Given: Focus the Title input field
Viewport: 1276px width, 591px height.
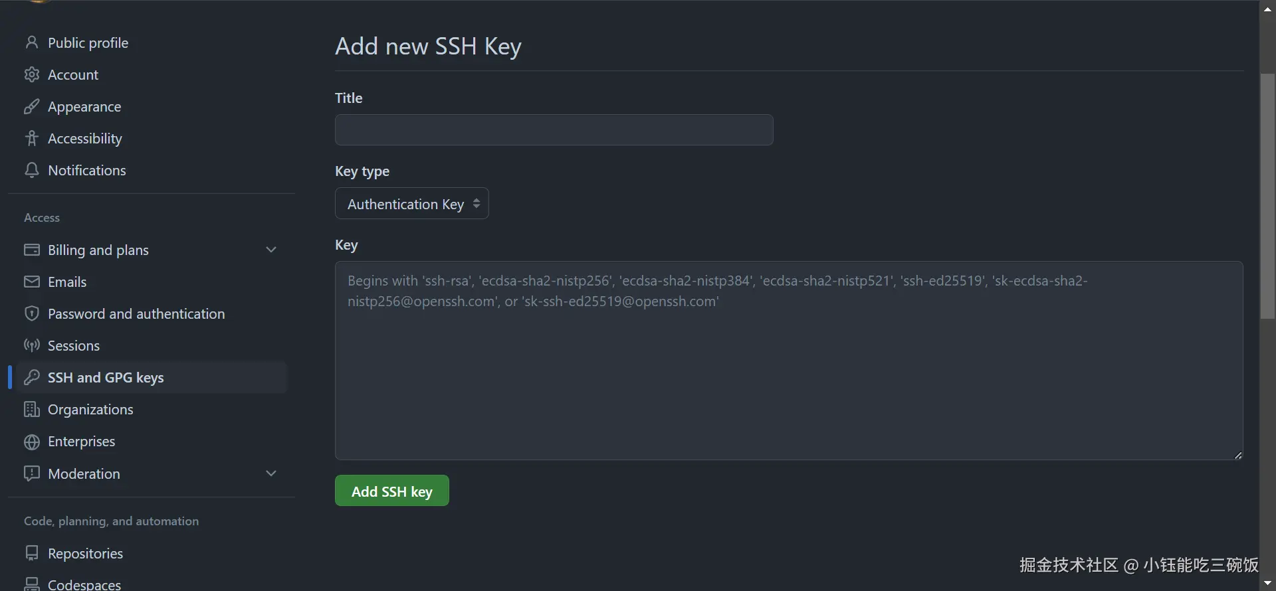Looking at the screenshot, I should point(554,130).
